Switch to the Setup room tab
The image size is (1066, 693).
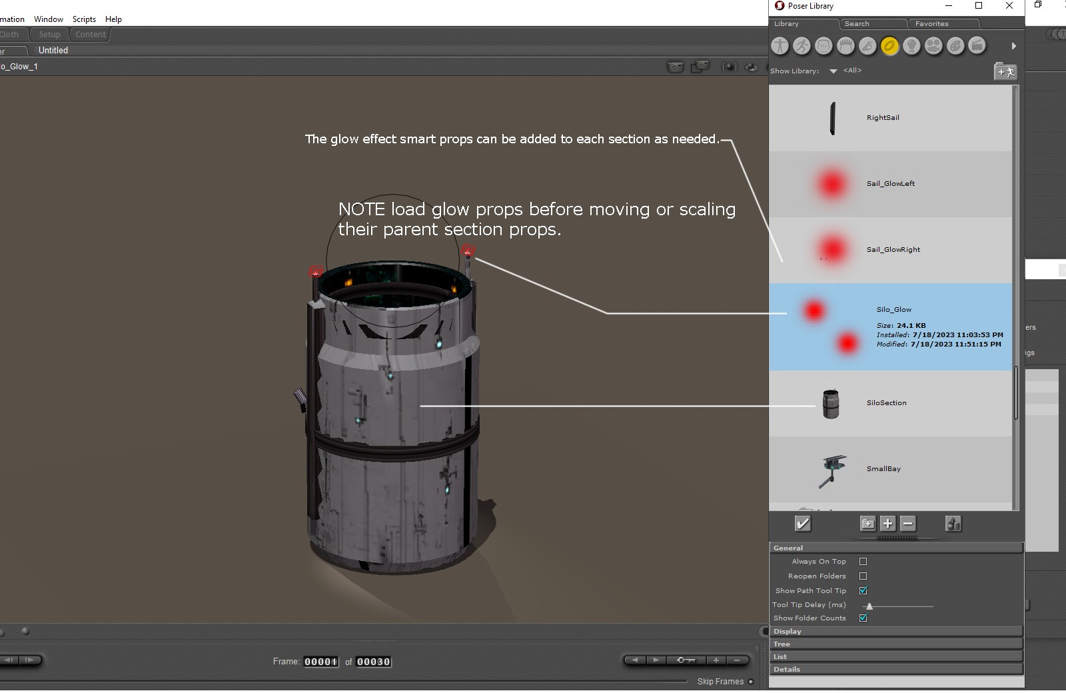click(x=49, y=35)
